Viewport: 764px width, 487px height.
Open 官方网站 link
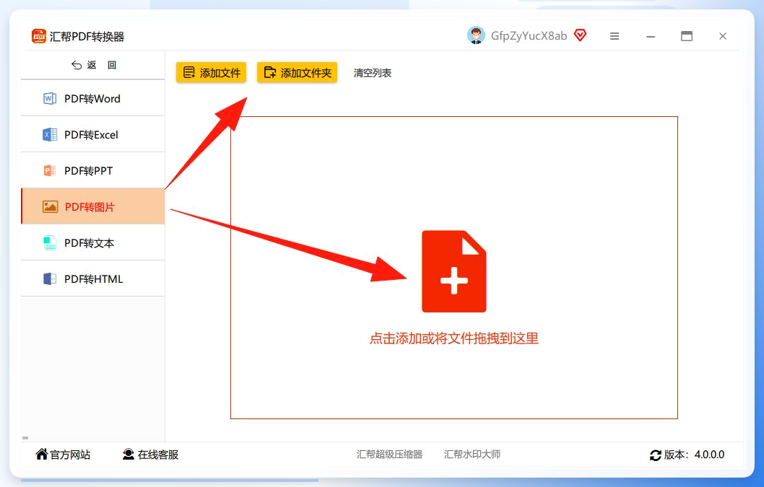(63, 455)
